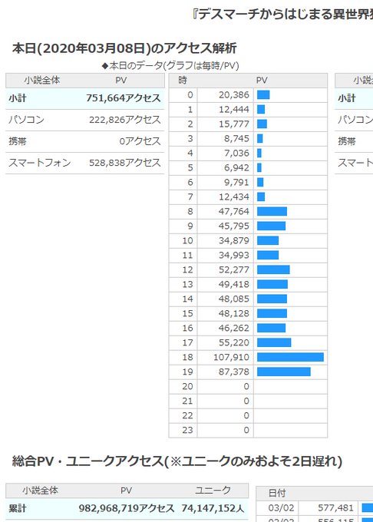Image resolution: width=373 pixels, height=522 pixels.
Task: Click the 総合PV・ユニークアクセス heading
Action: [177, 461]
